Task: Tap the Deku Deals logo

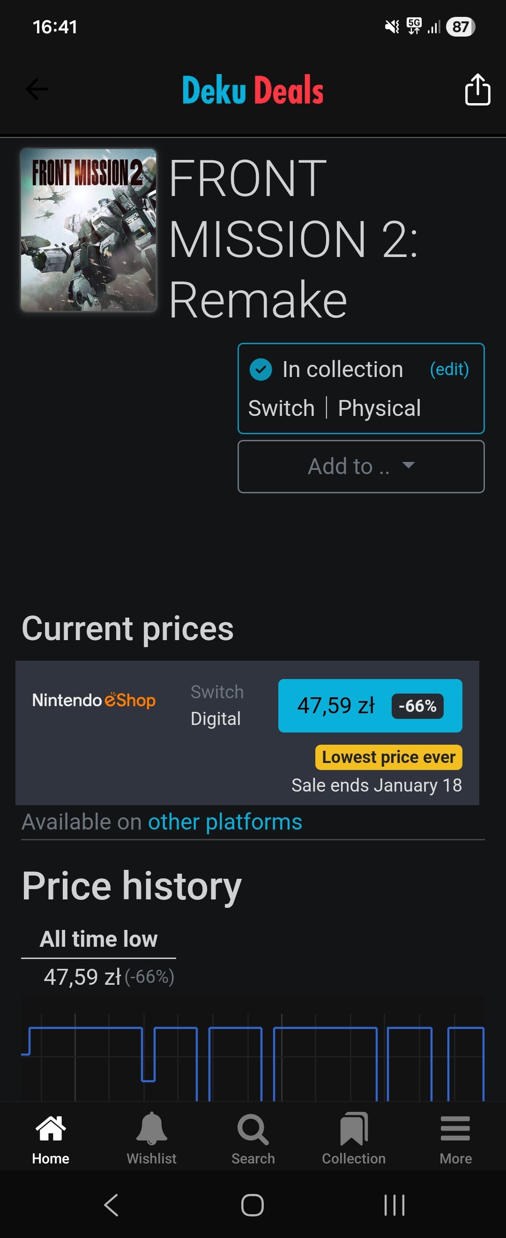Action: click(253, 90)
